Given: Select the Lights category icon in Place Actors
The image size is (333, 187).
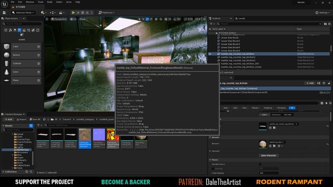Looking at the screenshot, I should (15, 30).
